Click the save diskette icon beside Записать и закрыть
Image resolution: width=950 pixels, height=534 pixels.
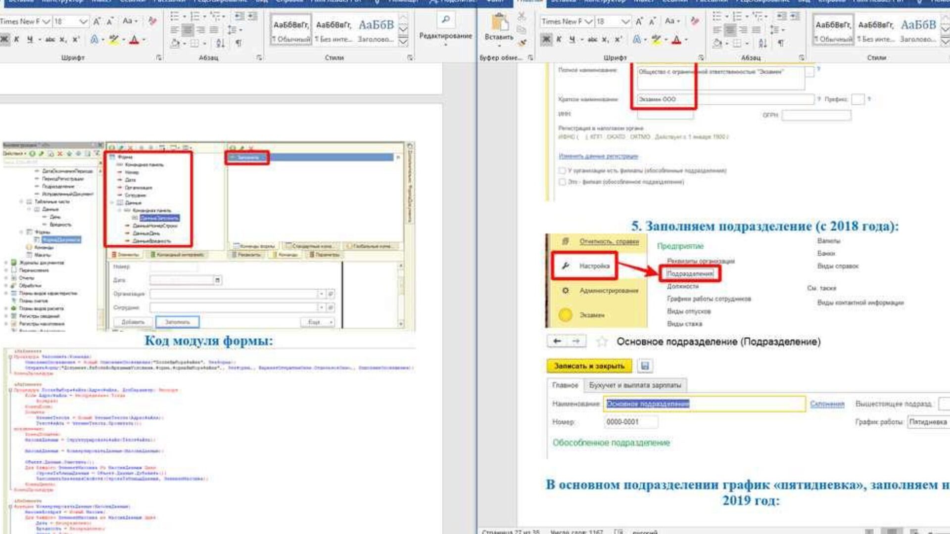[645, 366]
